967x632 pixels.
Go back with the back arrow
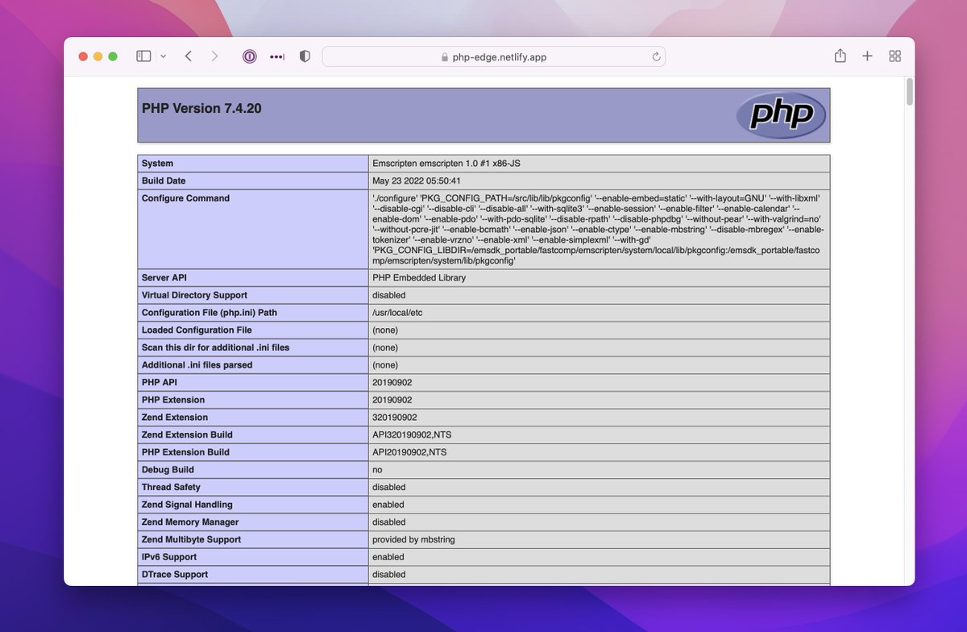click(x=188, y=56)
